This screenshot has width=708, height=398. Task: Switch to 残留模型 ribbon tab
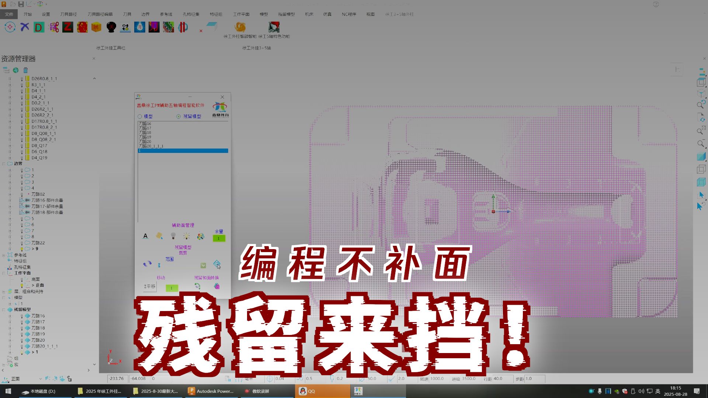point(286,14)
